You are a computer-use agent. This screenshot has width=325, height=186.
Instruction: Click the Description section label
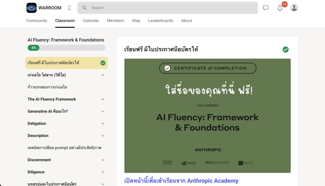coord(38,136)
